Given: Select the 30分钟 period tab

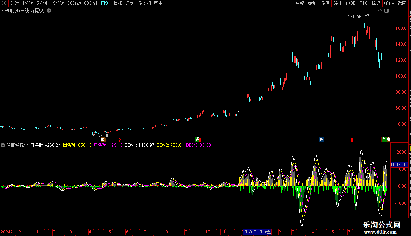Looking at the screenshot, I should coord(74,3).
